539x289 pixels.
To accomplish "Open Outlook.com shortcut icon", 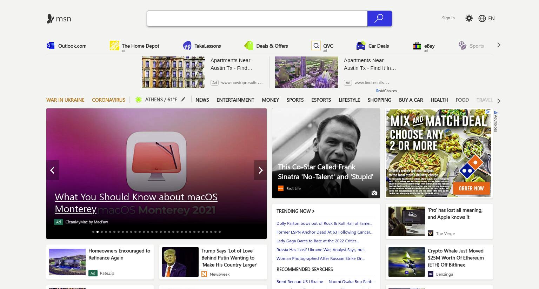I will point(51,46).
